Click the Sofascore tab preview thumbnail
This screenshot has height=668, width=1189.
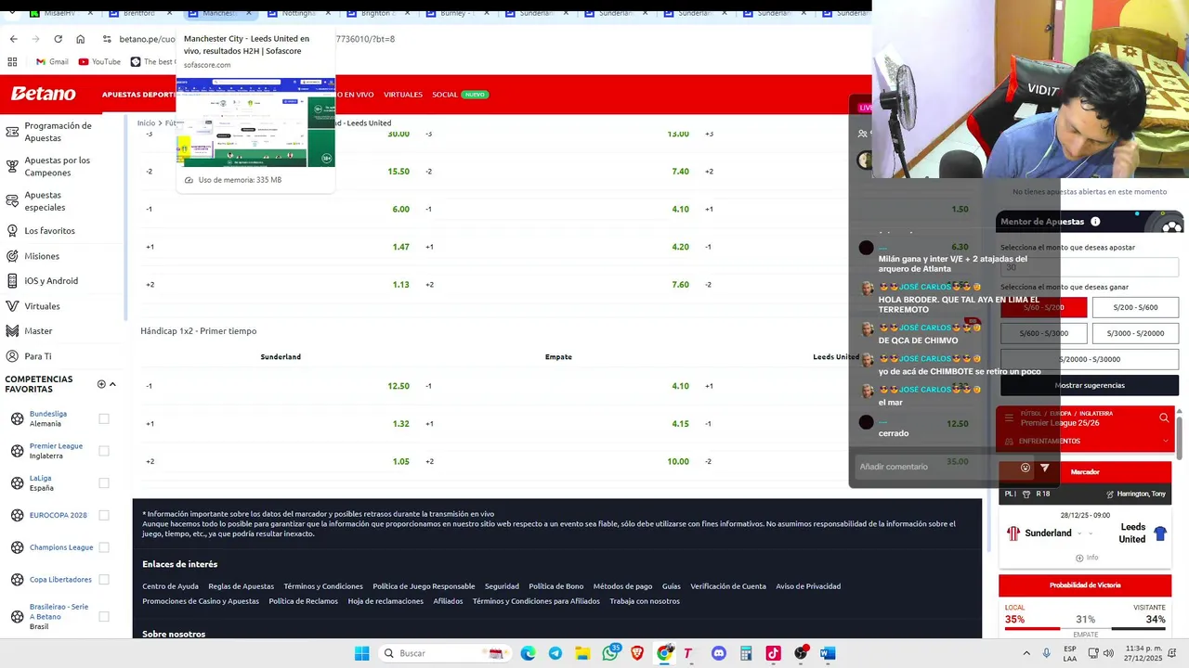(255, 121)
